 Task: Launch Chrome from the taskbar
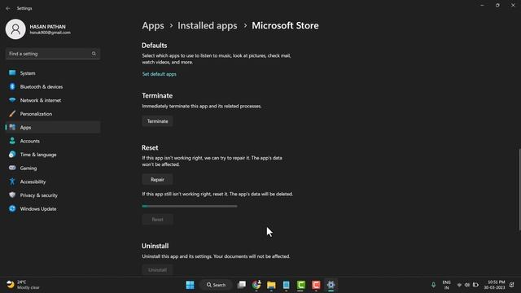tap(256, 285)
